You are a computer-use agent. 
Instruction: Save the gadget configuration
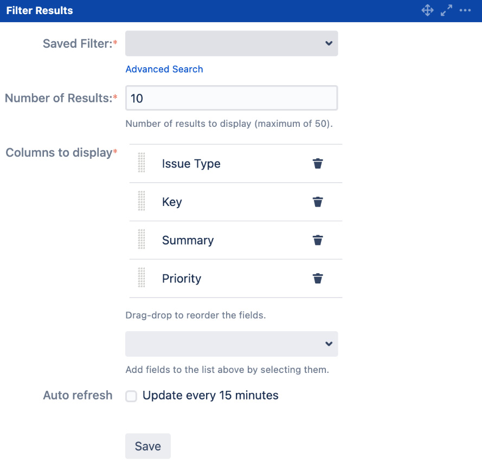coord(147,446)
